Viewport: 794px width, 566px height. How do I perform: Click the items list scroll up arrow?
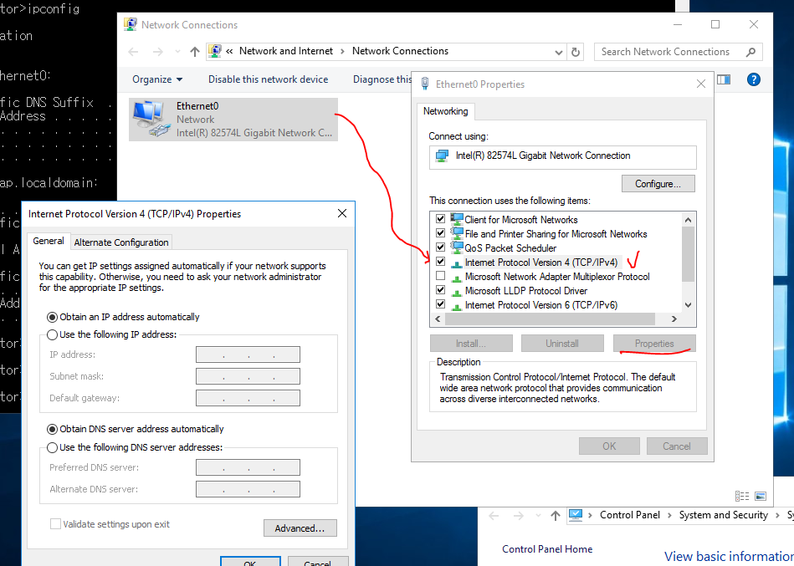tap(688, 220)
